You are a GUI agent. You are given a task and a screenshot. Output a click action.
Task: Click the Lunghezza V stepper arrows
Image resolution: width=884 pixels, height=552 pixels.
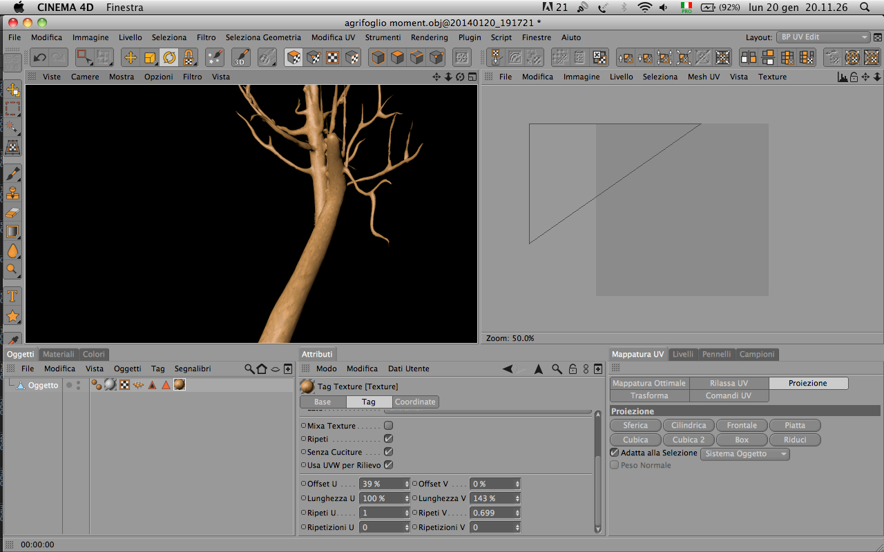click(x=517, y=498)
